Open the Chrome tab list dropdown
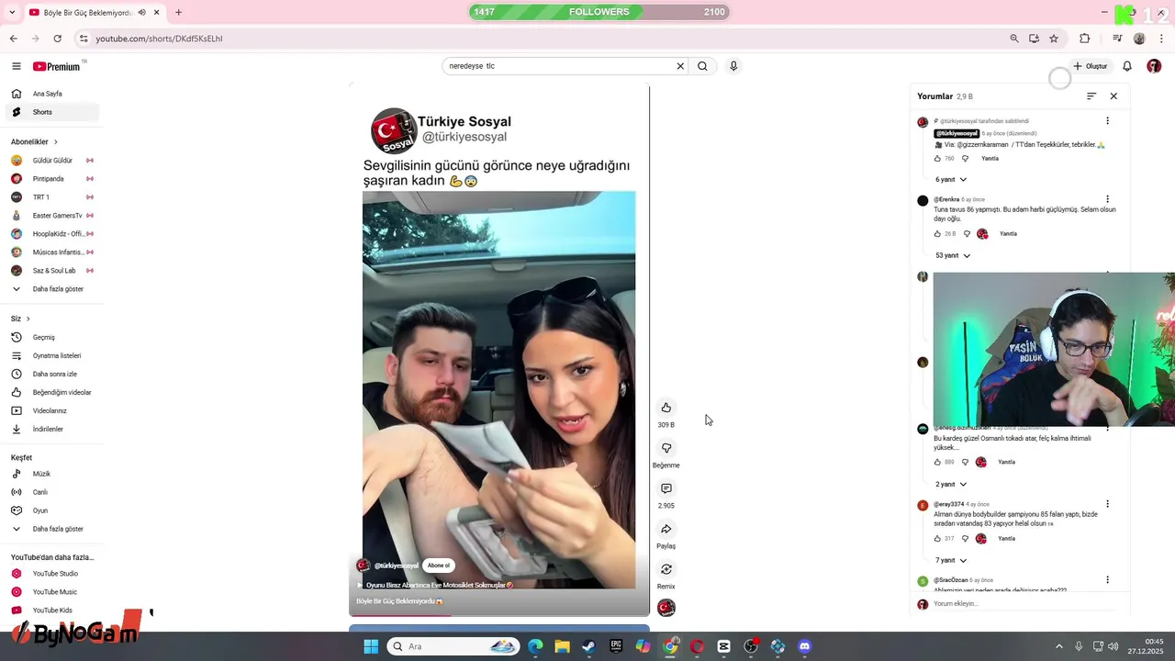The height and width of the screenshot is (661, 1175). pos(11,13)
